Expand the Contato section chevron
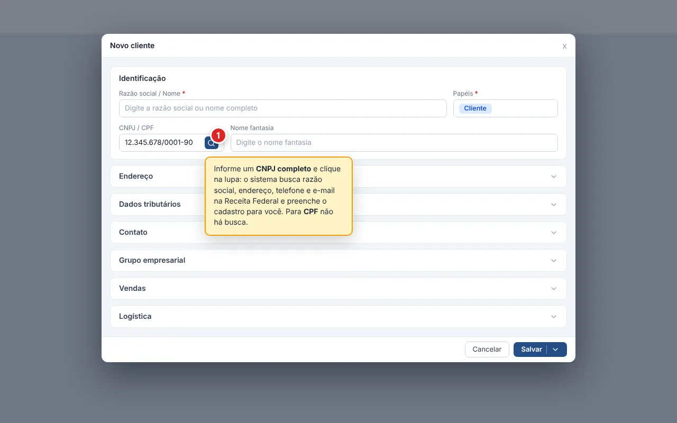The width and height of the screenshot is (677, 423). pyautogui.click(x=554, y=233)
